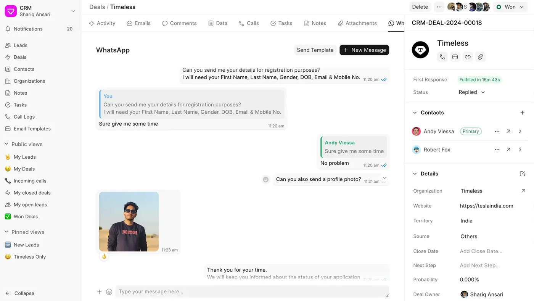
Task: Click the plus attach icon beside message box
Action: point(99,292)
